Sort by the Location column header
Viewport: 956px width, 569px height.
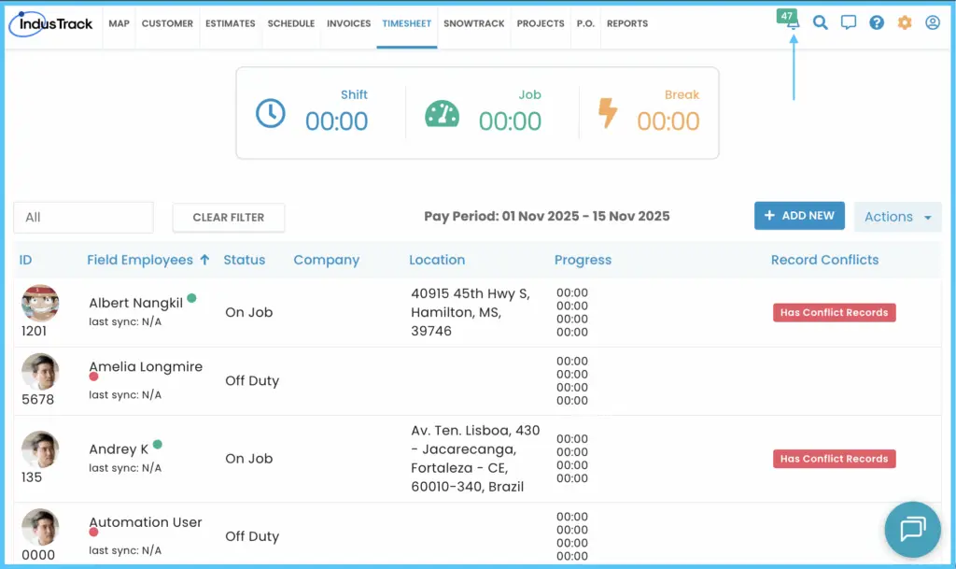[x=437, y=260]
